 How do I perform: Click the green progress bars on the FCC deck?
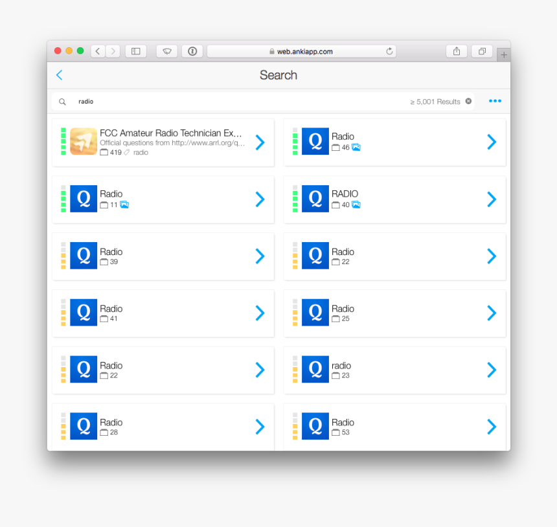(x=63, y=141)
